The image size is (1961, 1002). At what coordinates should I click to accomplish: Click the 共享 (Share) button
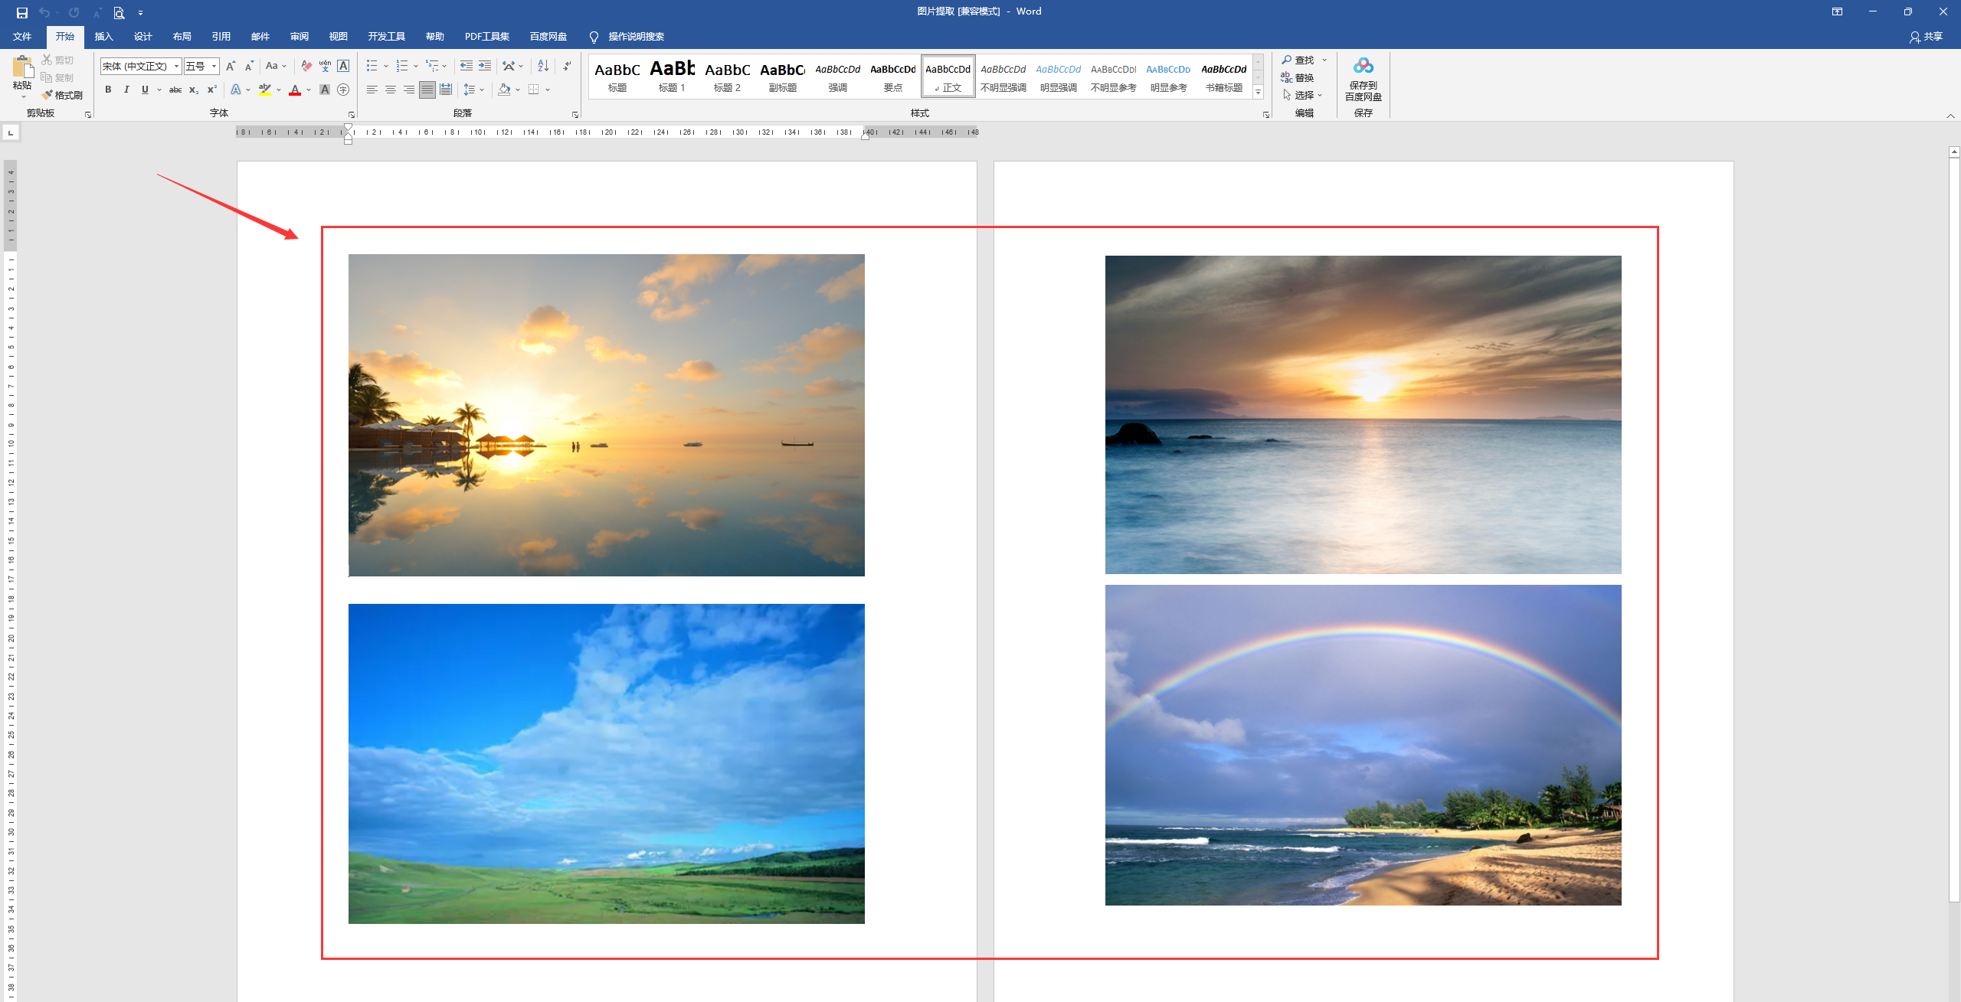click(x=1926, y=37)
